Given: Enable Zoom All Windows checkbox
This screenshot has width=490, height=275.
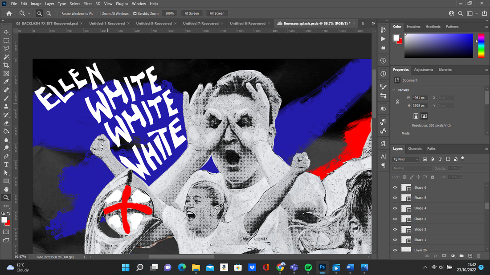Looking at the screenshot, I should pos(99,13).
